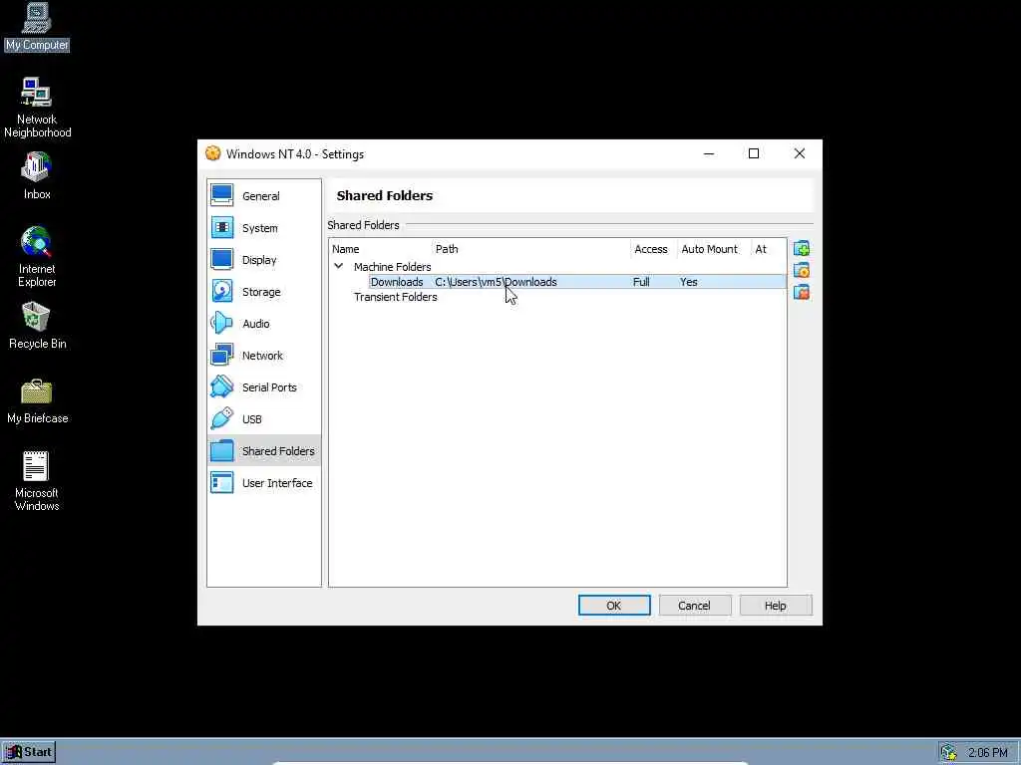
Task: Click the VirtualBox settings title bar icon
Action: [213, 153]
